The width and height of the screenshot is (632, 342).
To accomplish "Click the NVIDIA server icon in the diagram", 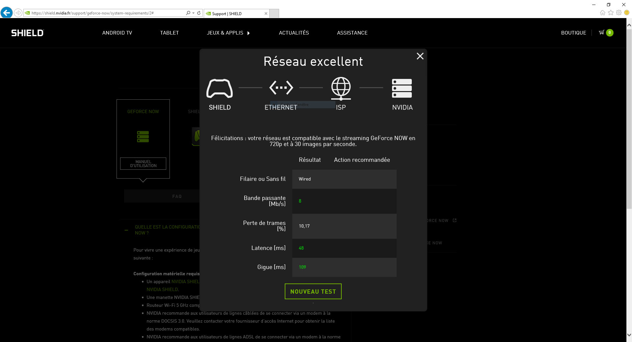I will (402, 88).
